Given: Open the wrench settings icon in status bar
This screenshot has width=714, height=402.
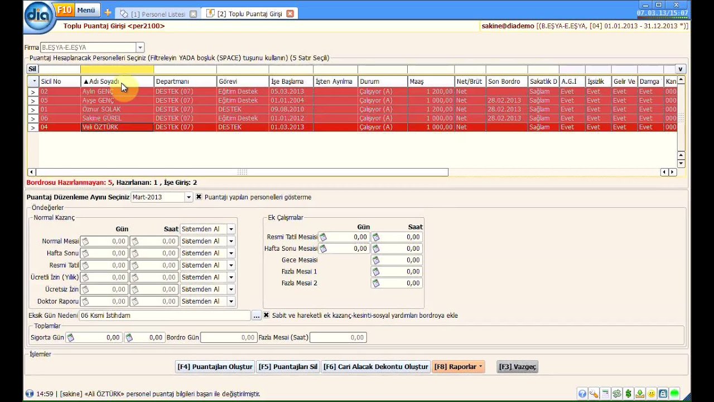Looking at the screenshot, I should pyautogui.click(x=594, y=394).
